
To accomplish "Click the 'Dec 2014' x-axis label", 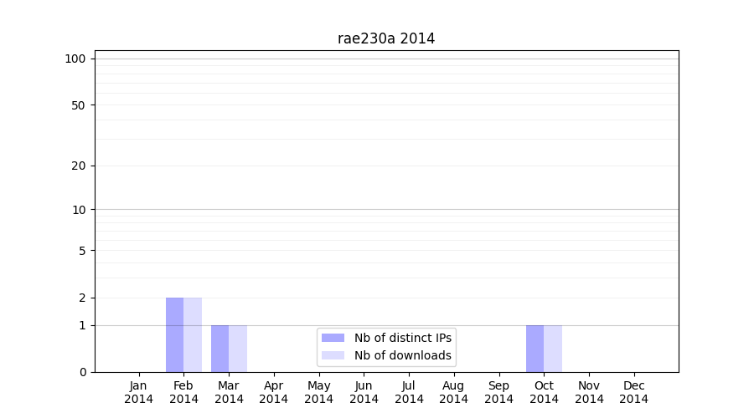I will 634,392.
